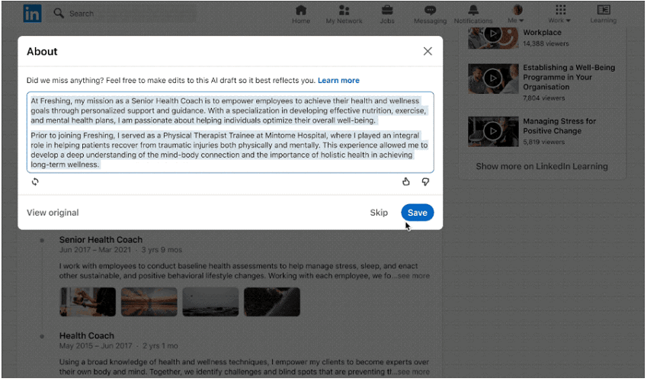Click the About dialog heading
Image resolution: width=647 pixels, height=381 pixels.
pos(42,52)
